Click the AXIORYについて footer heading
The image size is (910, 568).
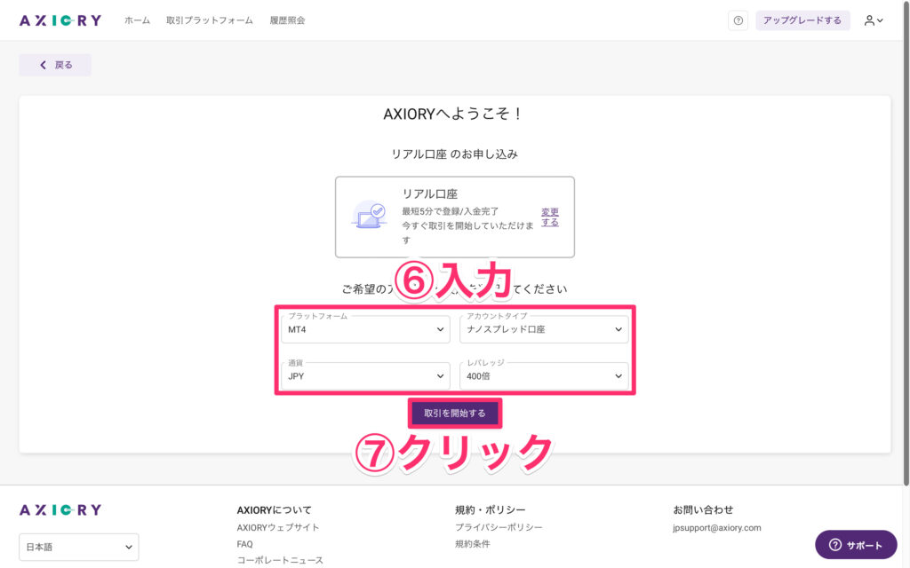274,510
